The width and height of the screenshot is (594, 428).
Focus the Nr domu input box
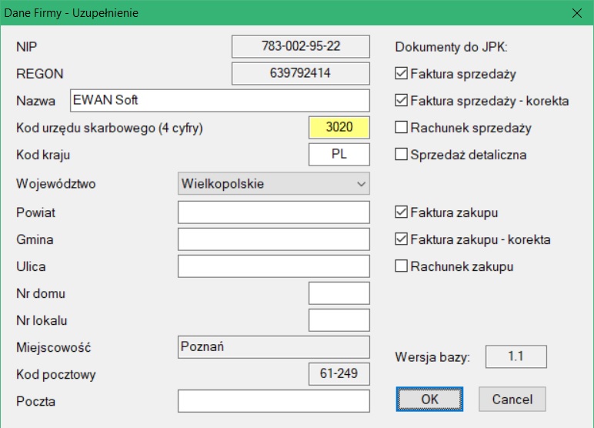click(x=339, y=293)
